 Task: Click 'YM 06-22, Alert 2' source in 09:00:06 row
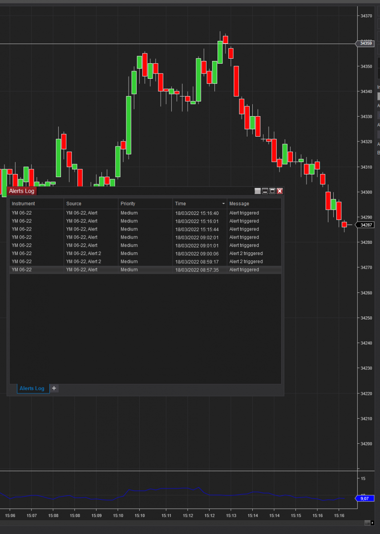click(x=84, y=253)
